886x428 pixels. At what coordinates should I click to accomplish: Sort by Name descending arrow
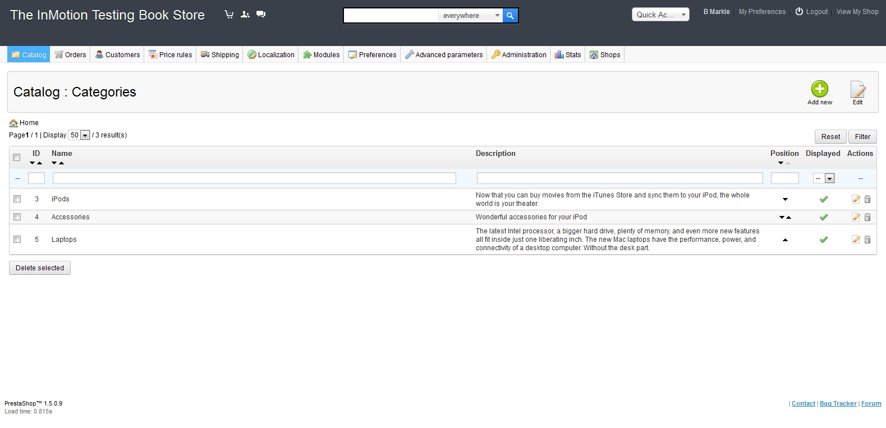(54, 163)
